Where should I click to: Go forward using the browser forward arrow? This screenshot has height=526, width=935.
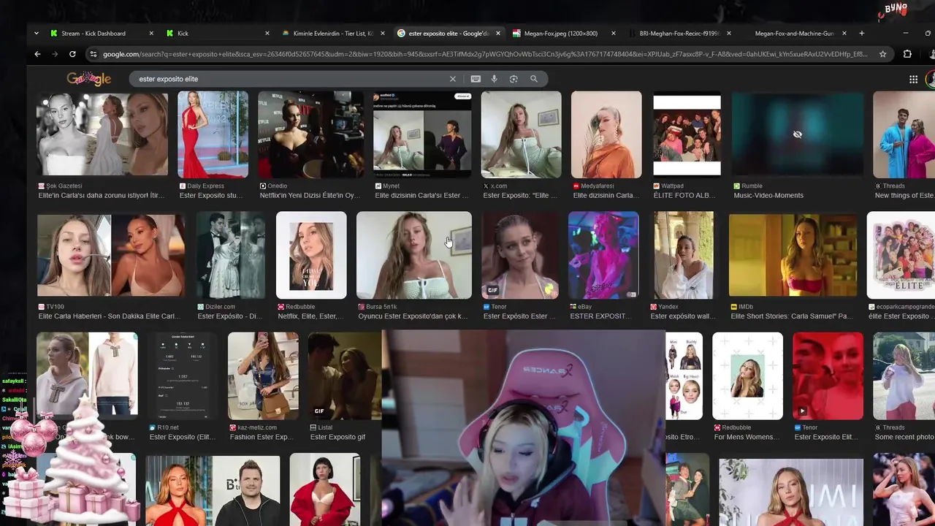pyautogui.click(x=55, y=54)
